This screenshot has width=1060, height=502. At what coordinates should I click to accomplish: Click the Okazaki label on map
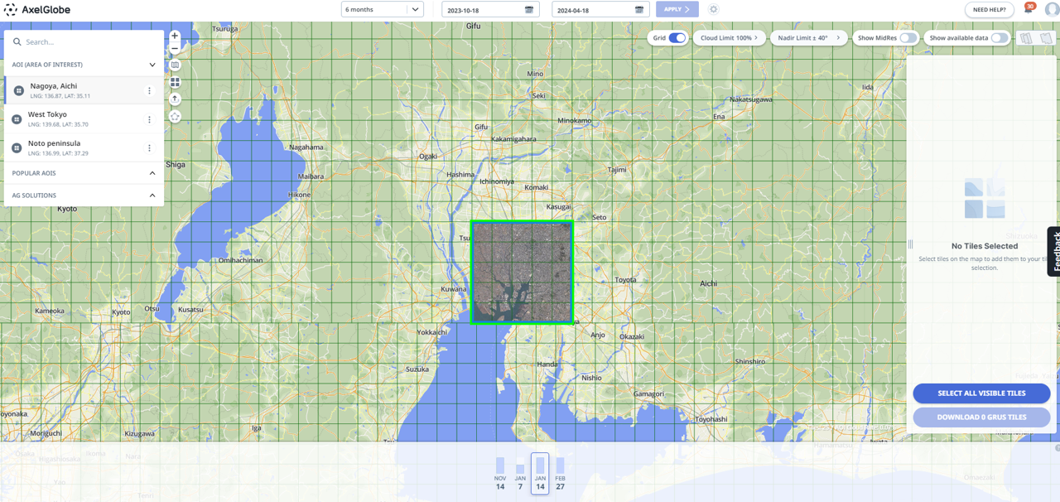632,336
